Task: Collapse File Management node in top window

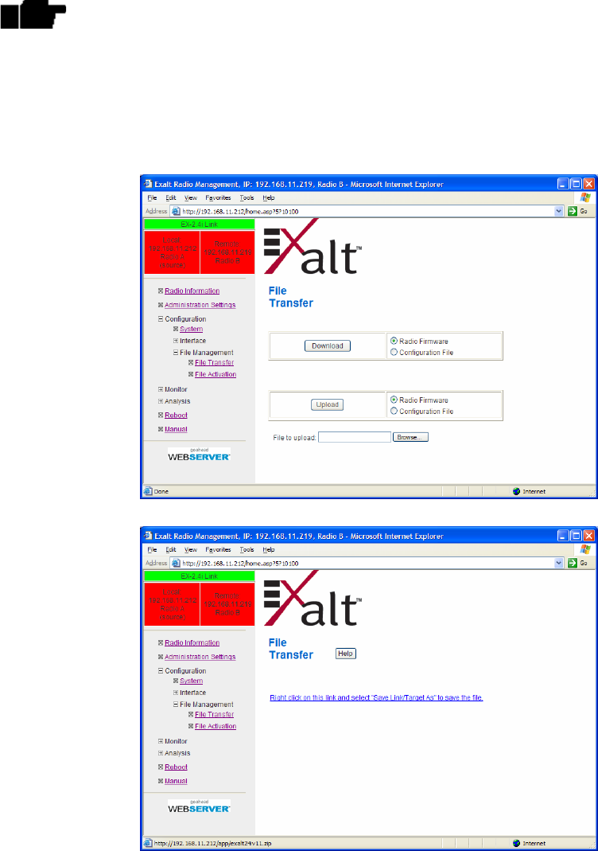Action: click(x=176, y=352)
